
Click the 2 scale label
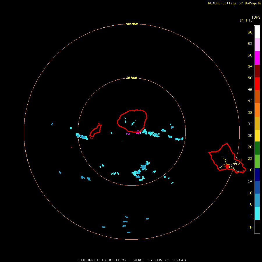pos(251,216)
